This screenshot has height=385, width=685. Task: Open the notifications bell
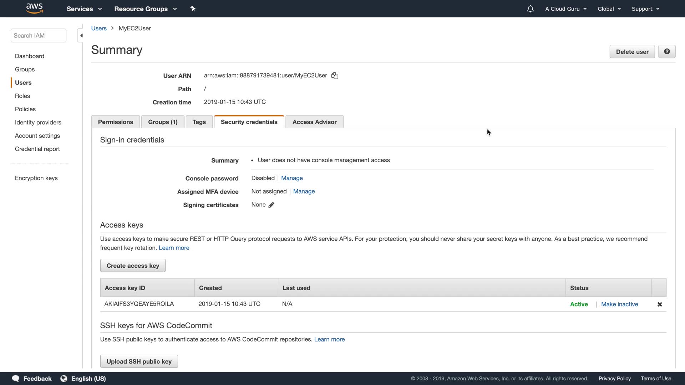(x=530, y=9)
